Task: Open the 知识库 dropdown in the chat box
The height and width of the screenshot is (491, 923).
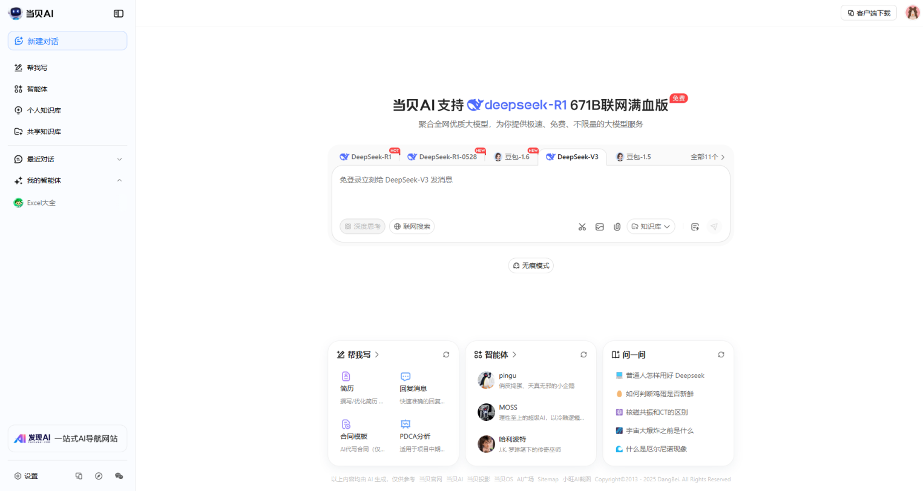Action: point(650,226)
